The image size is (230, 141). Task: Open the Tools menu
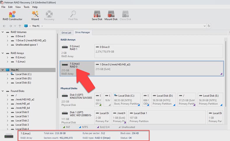[x=26, y=7]
